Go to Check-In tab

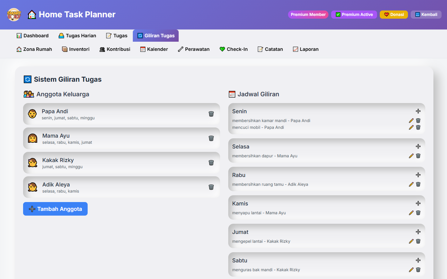click(234, 49)
